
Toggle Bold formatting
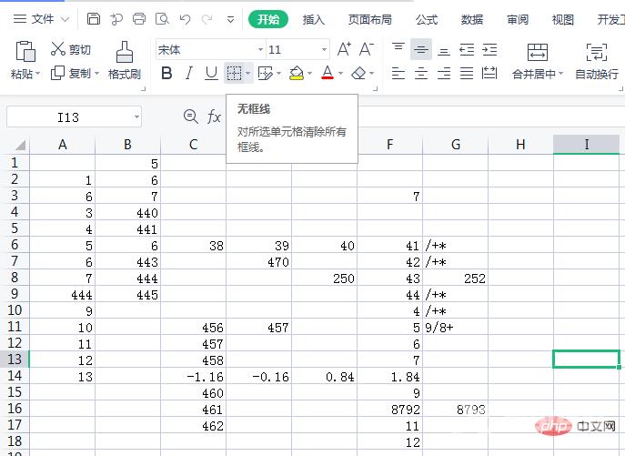(x=166, y=74)
